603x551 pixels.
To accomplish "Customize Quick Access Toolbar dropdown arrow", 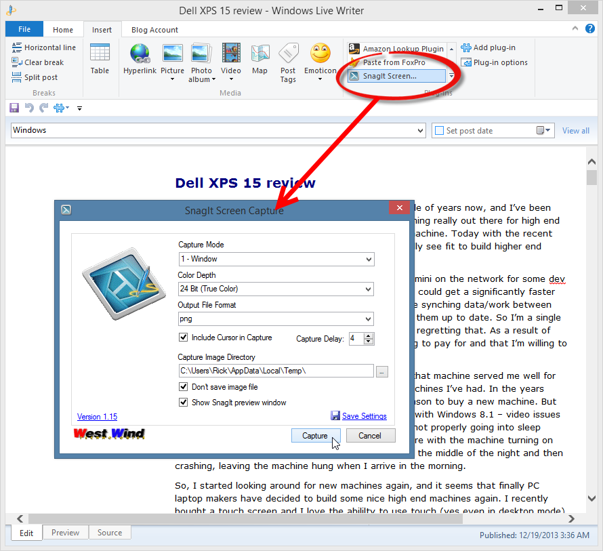I will pyautogui.click(x=79, y=108).
